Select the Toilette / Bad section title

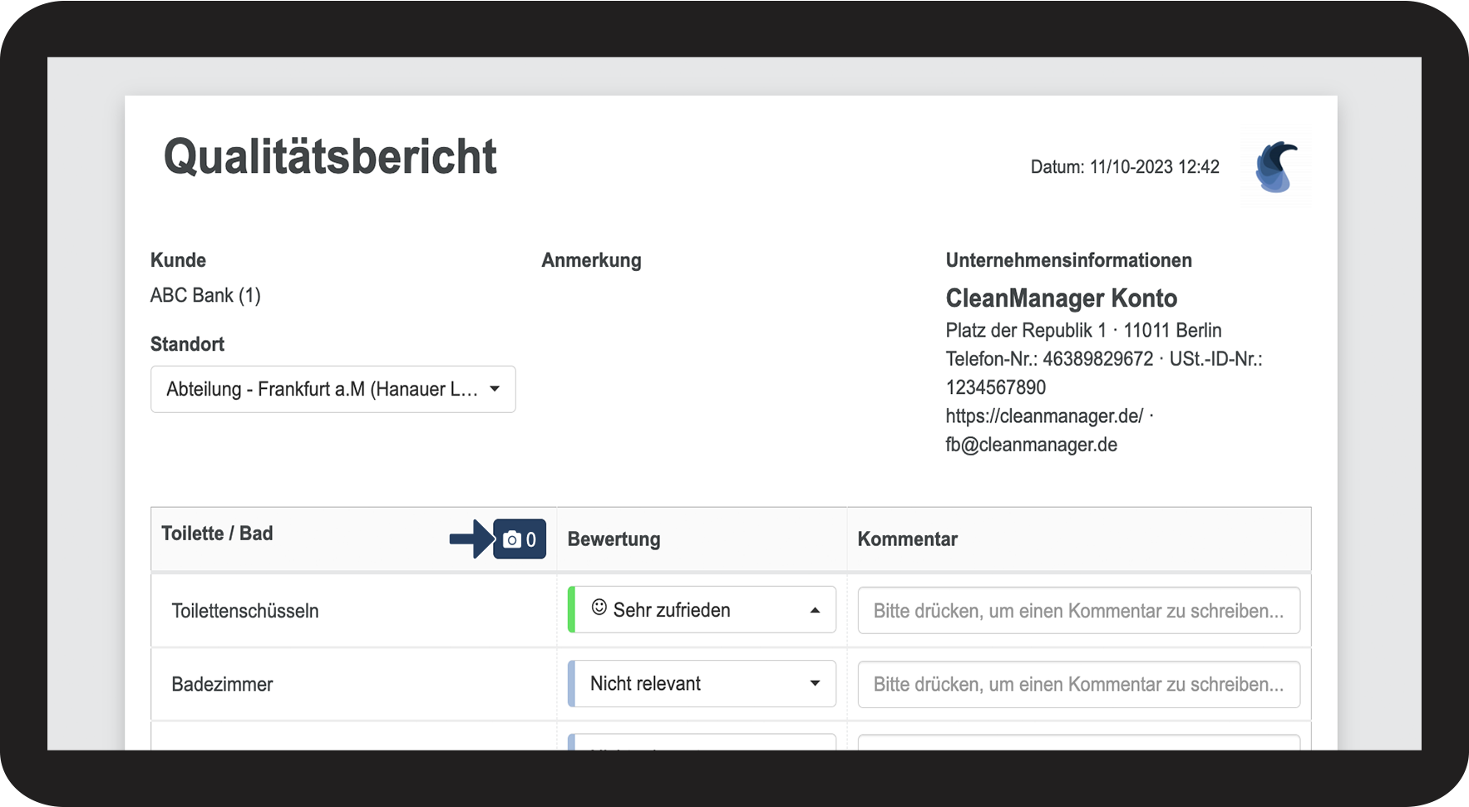pyautogui.click(x=217, y=534)
